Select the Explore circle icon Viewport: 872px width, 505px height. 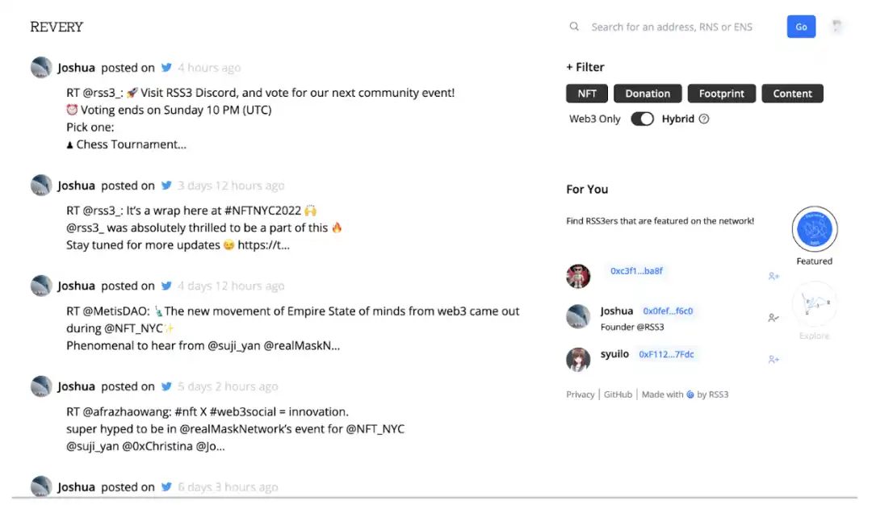(x=814, y=305)
